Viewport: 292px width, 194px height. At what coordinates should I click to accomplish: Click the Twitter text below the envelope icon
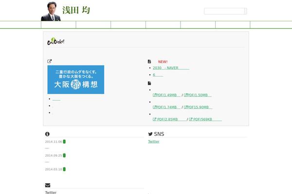[x=51, y=193]
